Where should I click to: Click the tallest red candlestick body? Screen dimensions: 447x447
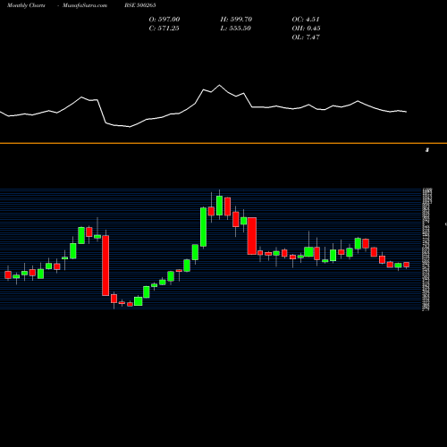(105, 266)
